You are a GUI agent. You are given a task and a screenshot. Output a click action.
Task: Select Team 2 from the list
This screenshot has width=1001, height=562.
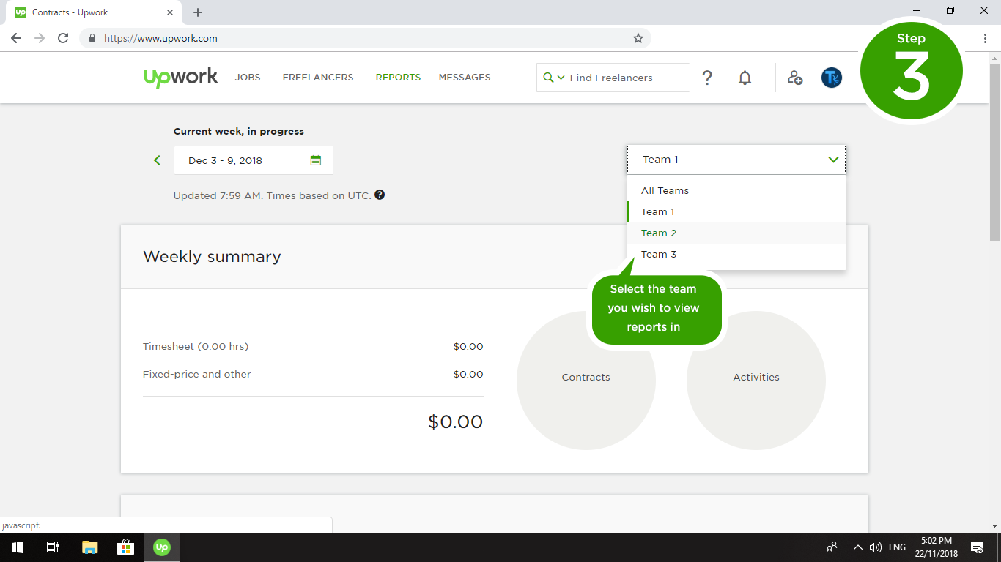(x=659, y=233)
